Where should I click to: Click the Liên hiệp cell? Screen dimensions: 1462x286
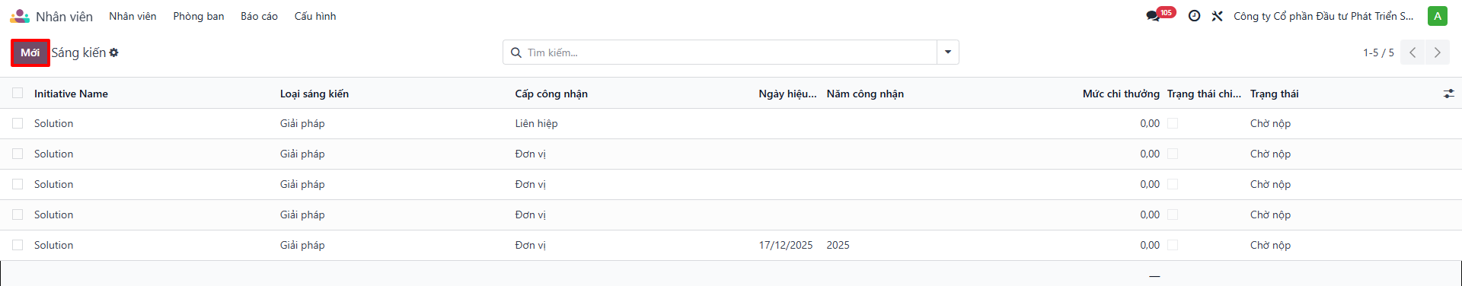click(536, 123)
